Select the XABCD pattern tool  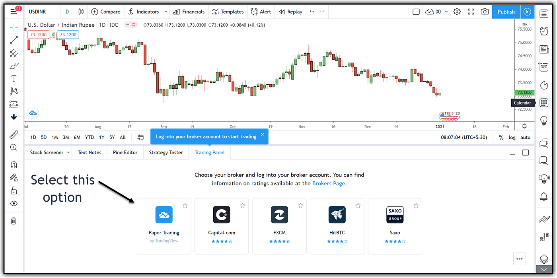[x=14, y=91]
